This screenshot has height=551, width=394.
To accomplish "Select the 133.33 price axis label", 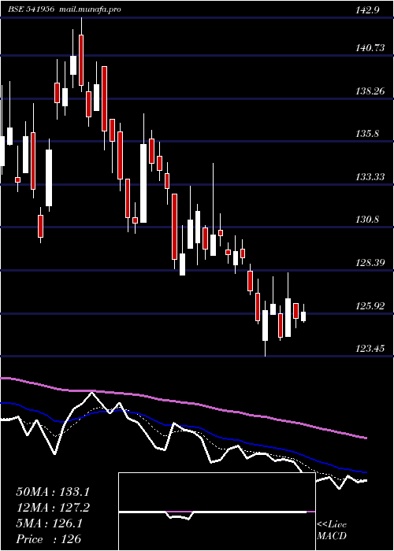I will 370,177.
